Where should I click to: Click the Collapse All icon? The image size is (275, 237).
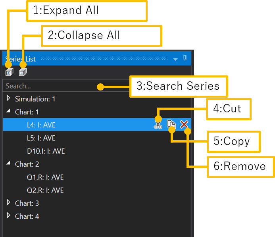(23, 72)
